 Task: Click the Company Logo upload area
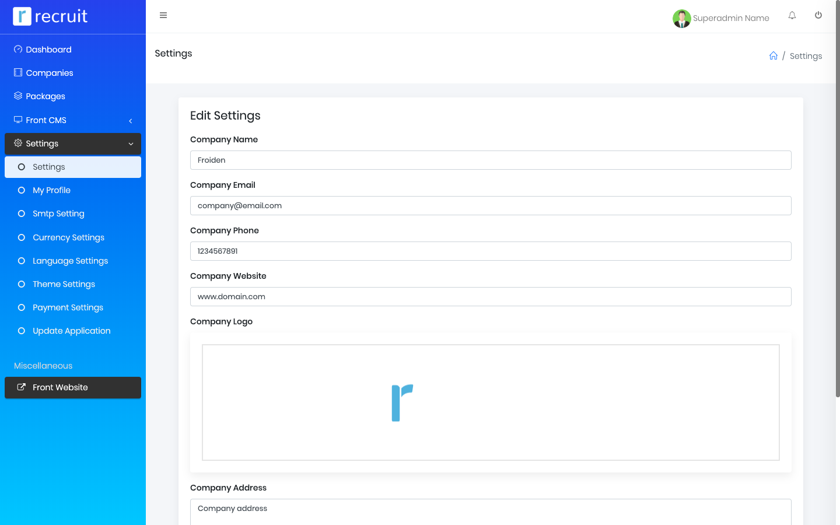coord(491,402)
